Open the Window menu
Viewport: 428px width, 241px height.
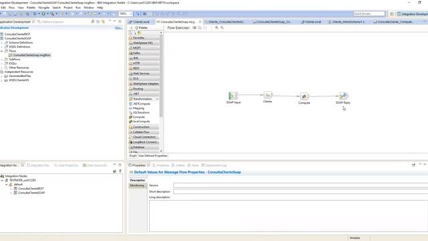[89, 7]
